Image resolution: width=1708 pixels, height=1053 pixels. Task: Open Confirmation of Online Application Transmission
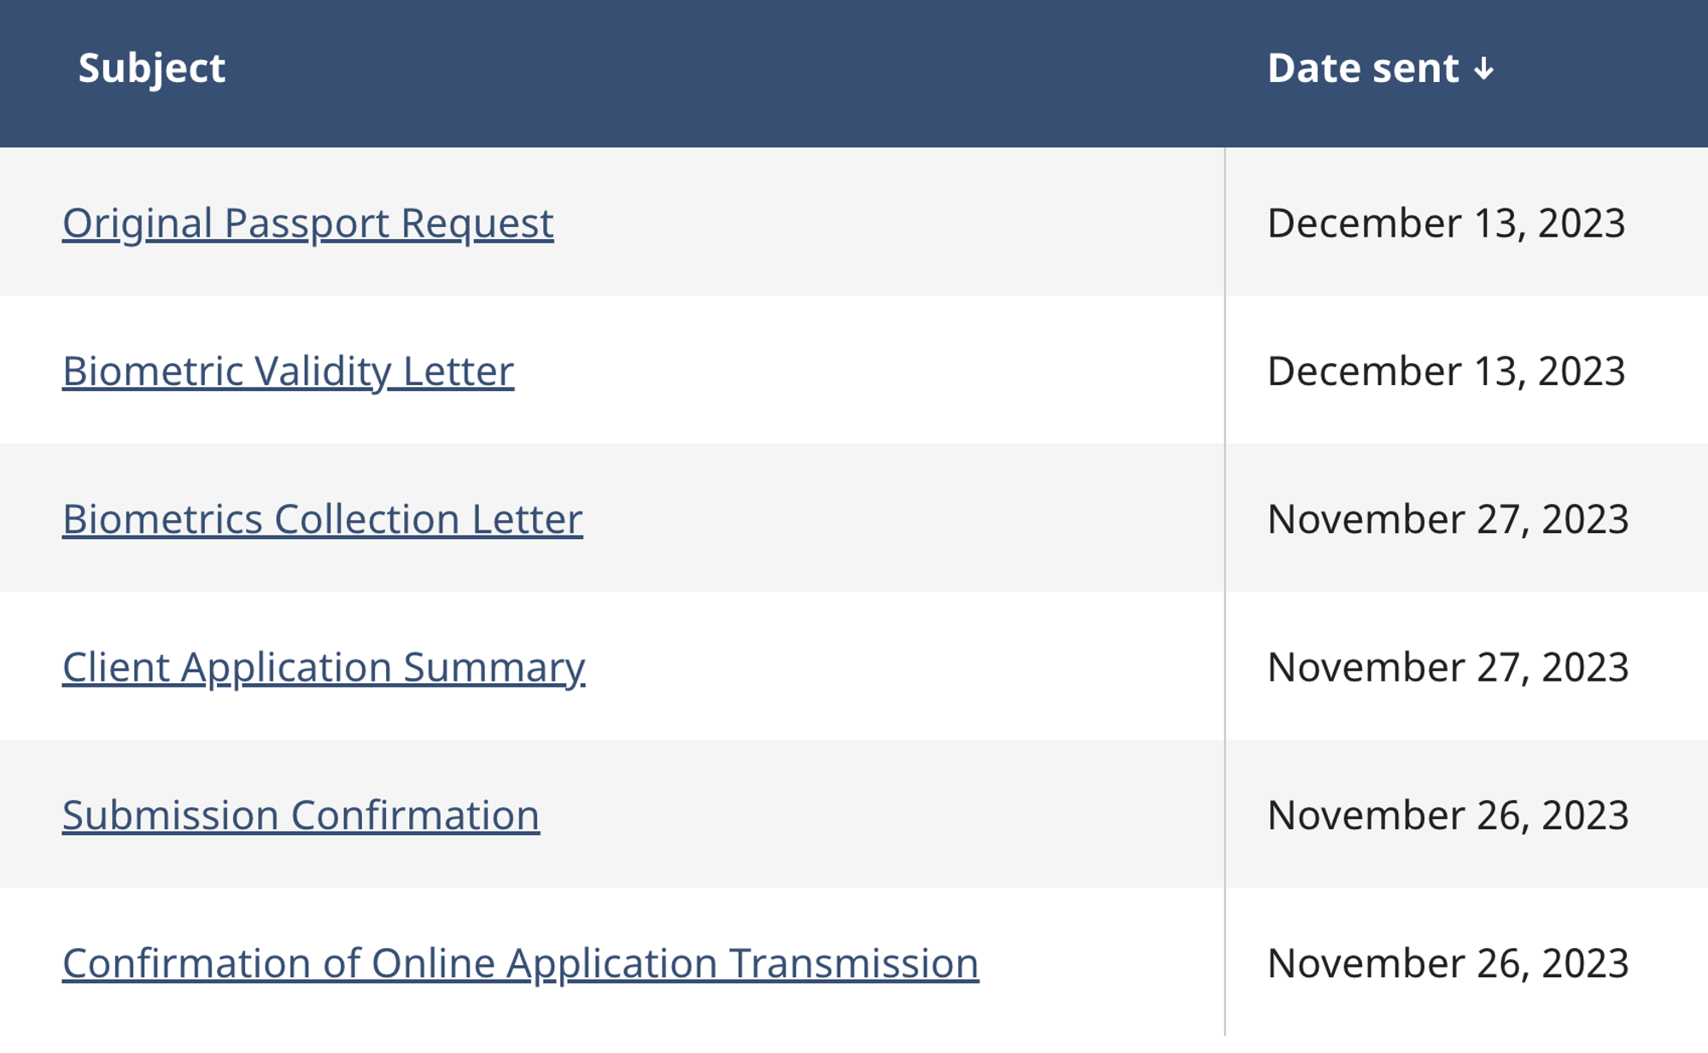coord(520,963)
